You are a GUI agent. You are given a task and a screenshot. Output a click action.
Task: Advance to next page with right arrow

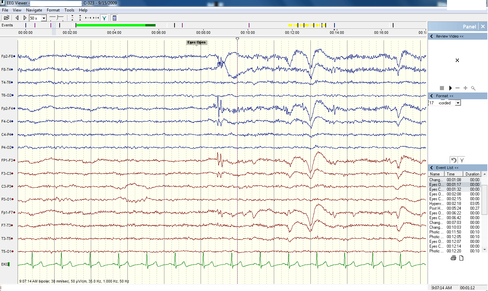pos(25,18)
